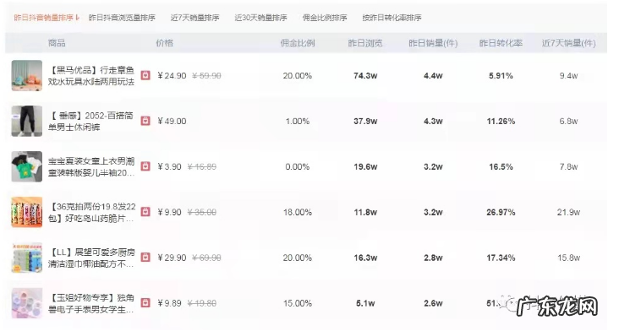Open 【黑马优品】行走章鱼 product title
Screen dimensions: 630x331
tap(91, 76)
